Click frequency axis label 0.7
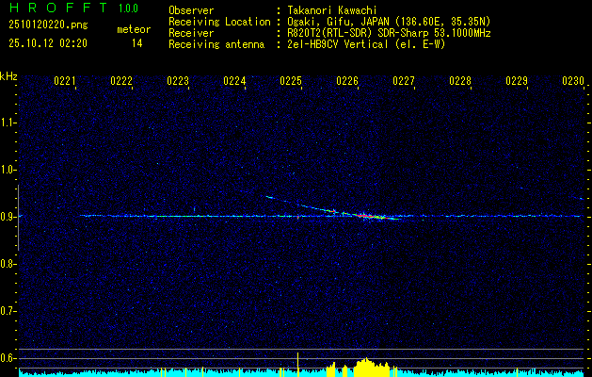The height and width of the screenshot is (377, 592). point(8,311)
